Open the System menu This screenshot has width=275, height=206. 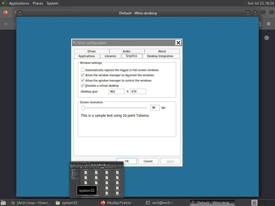[x=52, y=3]
